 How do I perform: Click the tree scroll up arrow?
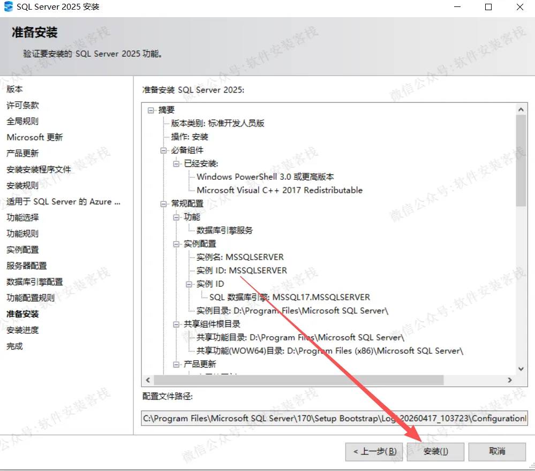coord(521,110)
